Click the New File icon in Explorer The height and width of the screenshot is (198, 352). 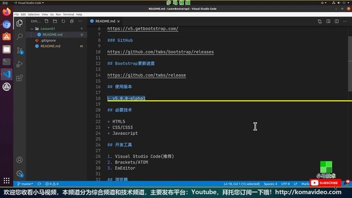(x=46, y=21)
